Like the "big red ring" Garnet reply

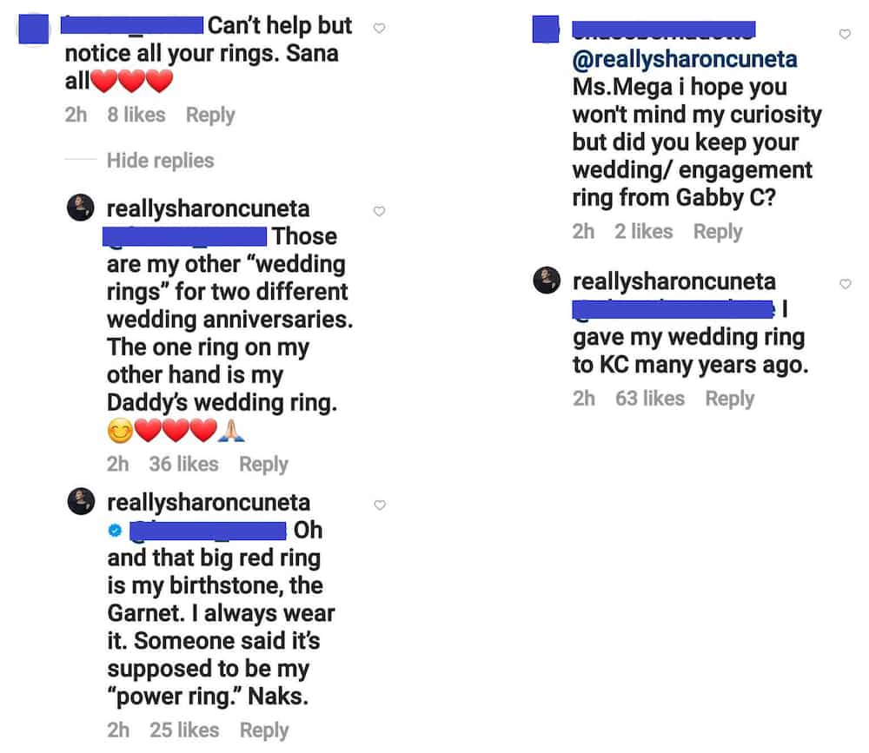(380, 505)
